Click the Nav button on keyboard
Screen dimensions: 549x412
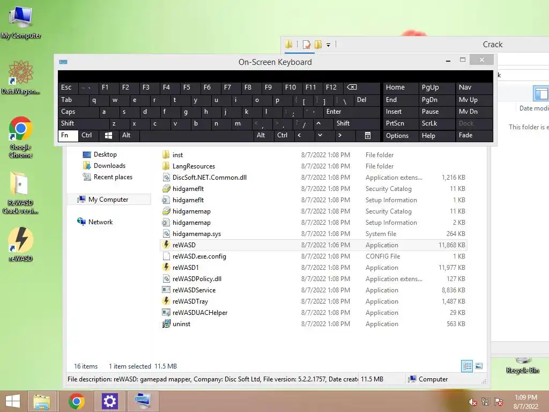point(474,87)
